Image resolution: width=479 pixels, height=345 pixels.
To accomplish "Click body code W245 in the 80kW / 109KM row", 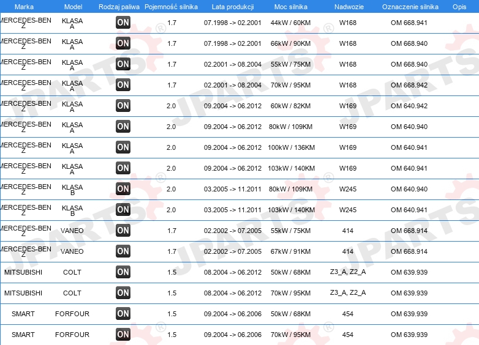I will click(x=348, y=189).
